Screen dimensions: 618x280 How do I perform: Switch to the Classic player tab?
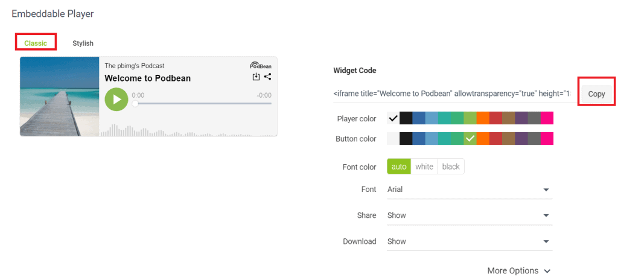click(x=36, y=43)
